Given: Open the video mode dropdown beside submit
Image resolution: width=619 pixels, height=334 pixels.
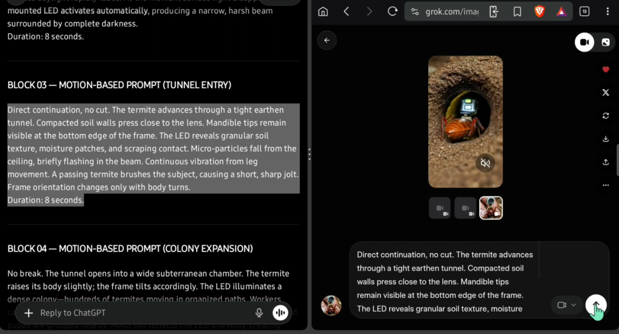Looking at the screenshot, I should coord(566,305).
